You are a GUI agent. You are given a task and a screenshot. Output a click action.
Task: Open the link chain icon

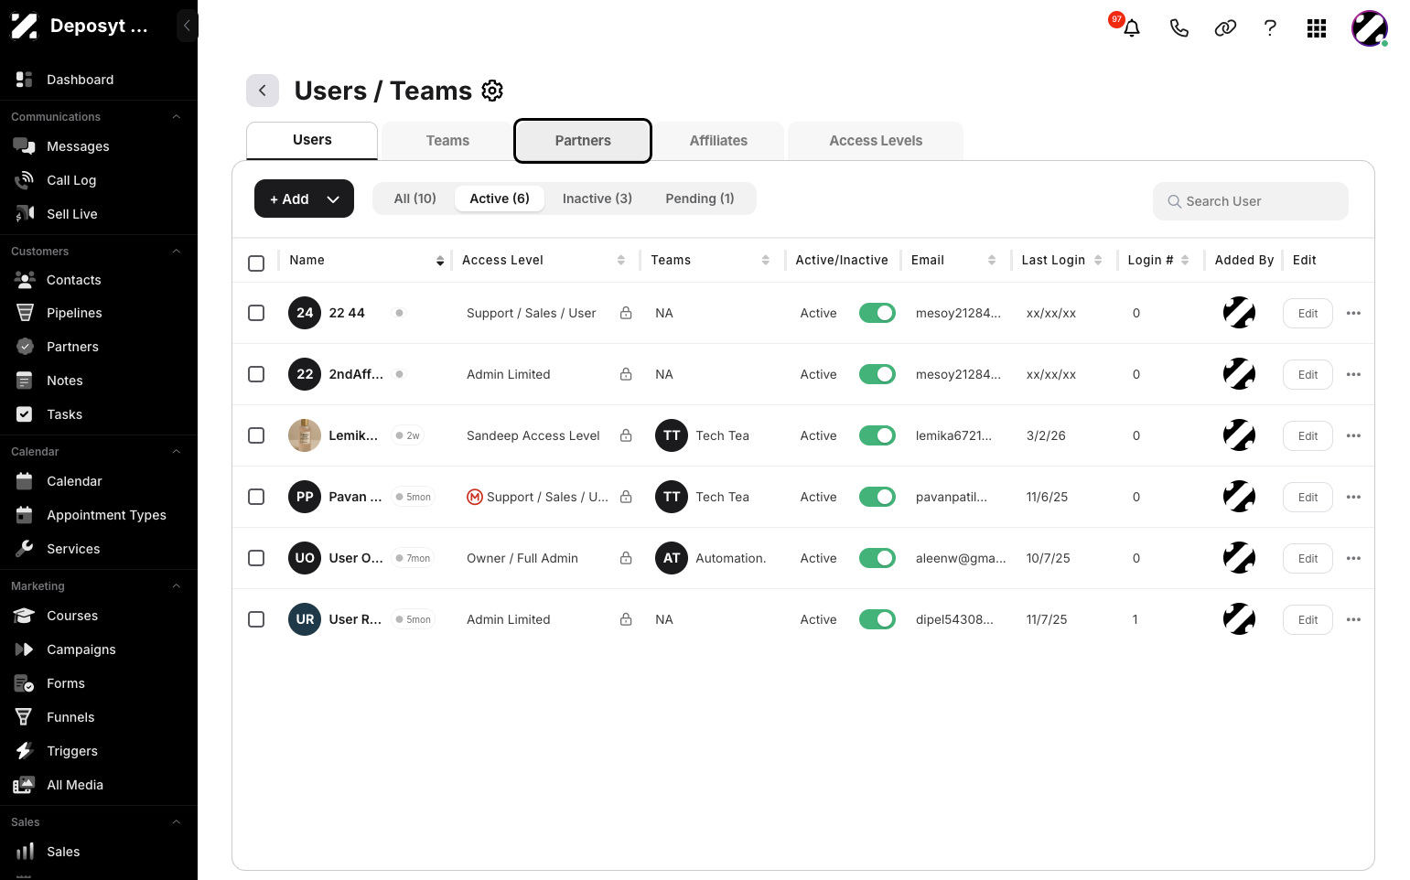point(1225,28)
